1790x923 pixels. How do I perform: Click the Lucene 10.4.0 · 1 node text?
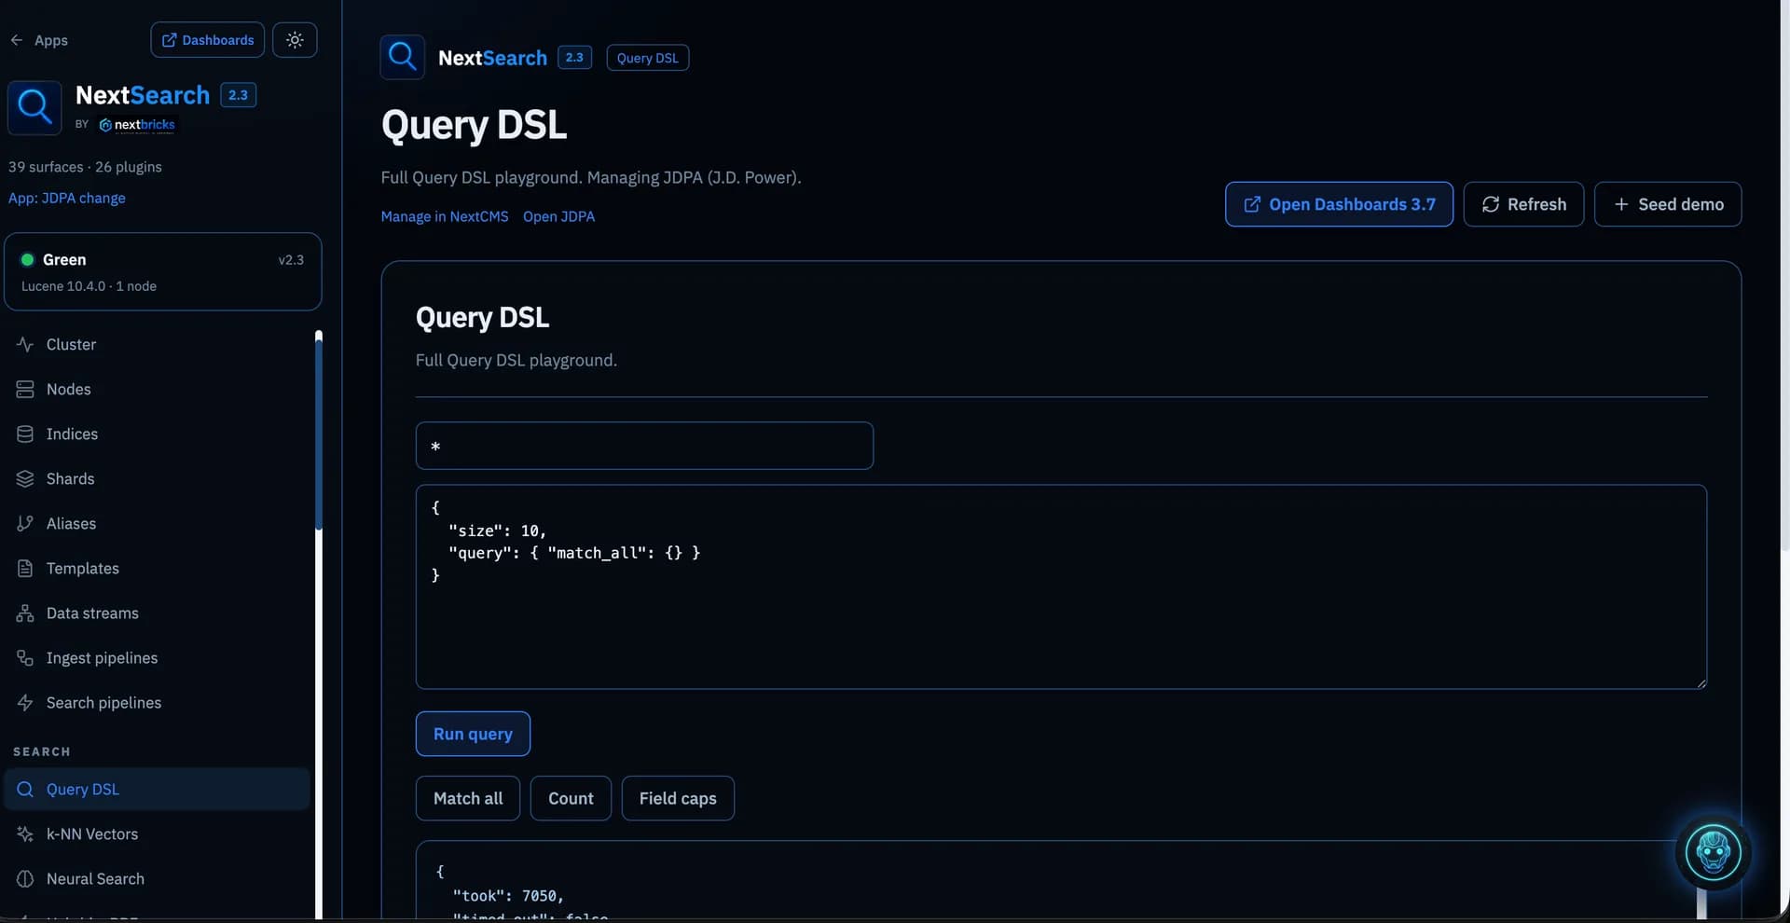89,286
